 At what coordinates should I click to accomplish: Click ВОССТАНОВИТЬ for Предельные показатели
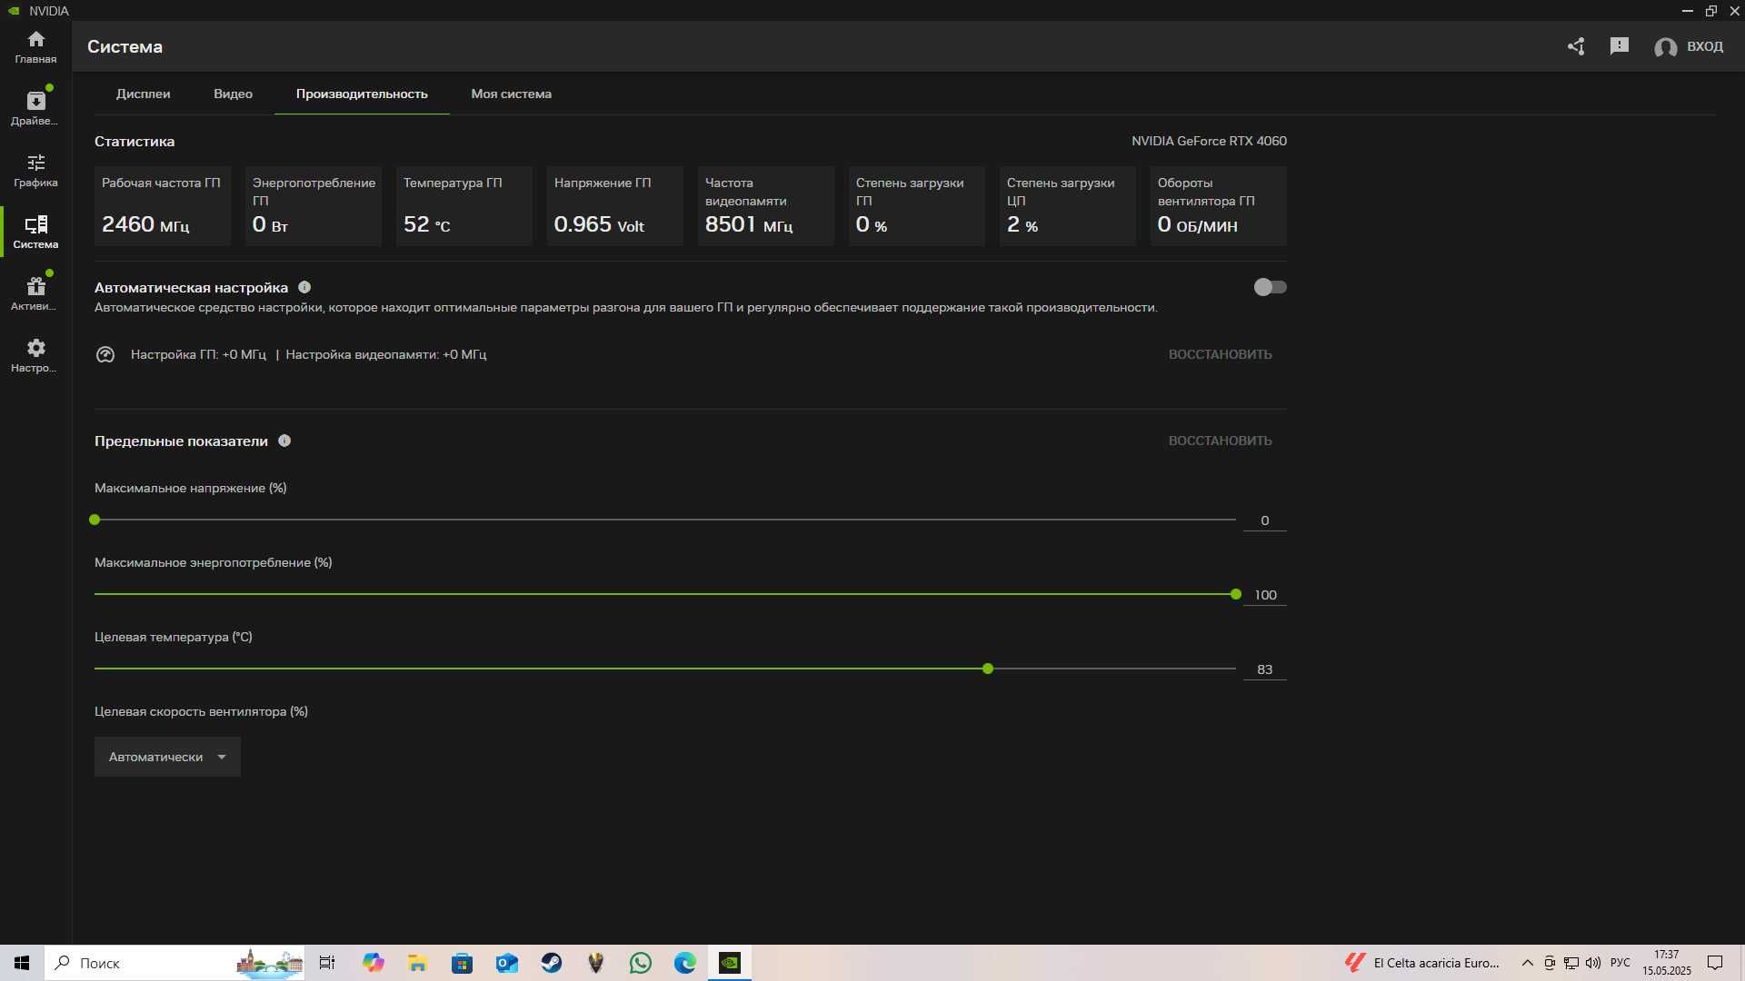pos(1220,441)
